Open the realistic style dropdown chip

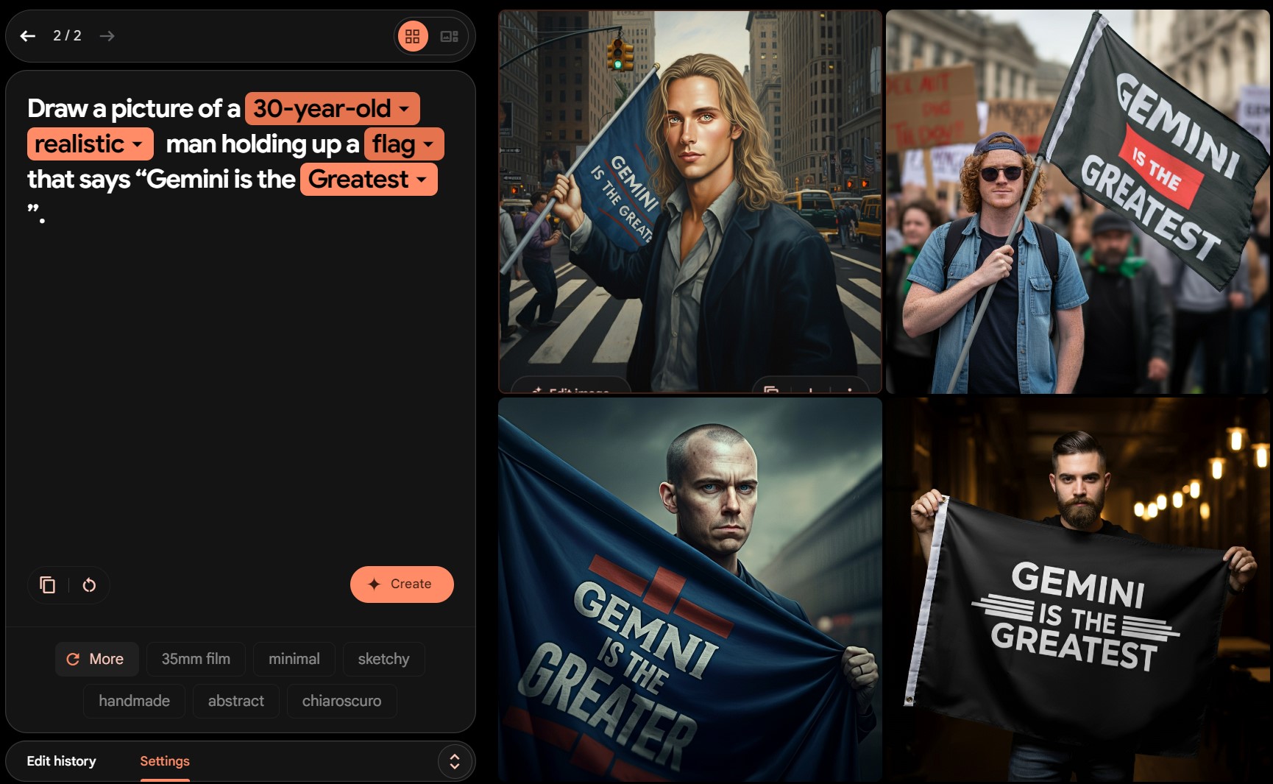point(91,144)
